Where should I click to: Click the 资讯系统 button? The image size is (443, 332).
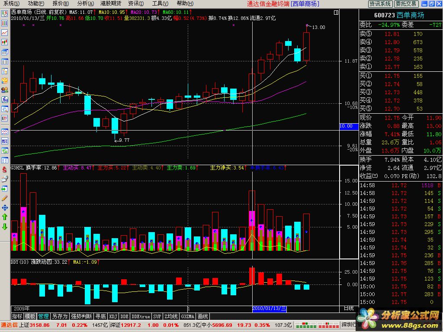[380, 3]
